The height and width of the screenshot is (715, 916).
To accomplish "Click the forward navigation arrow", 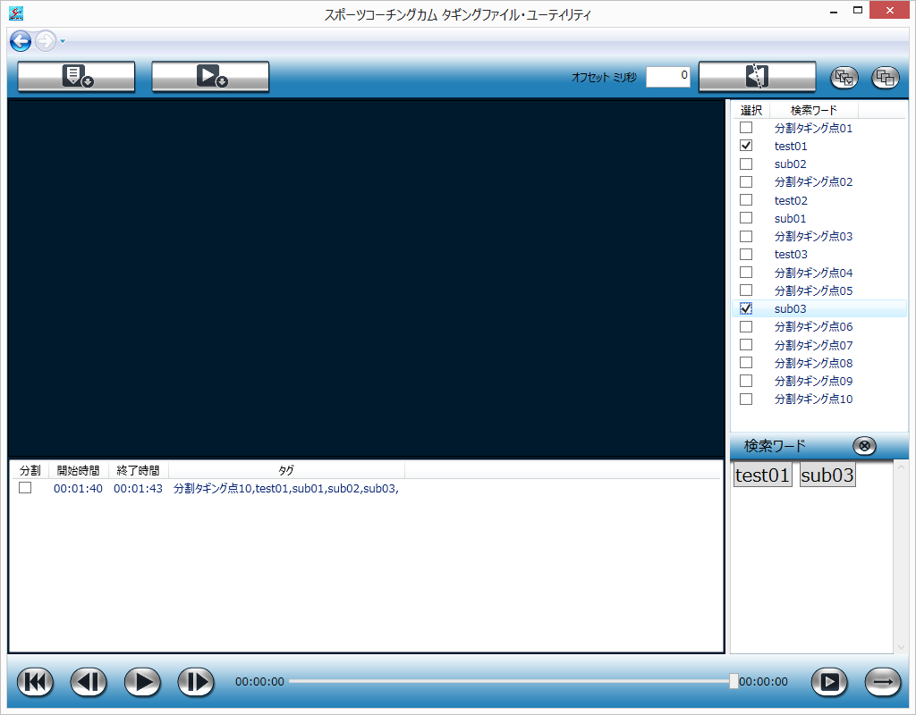I will (x=45, y=41).
